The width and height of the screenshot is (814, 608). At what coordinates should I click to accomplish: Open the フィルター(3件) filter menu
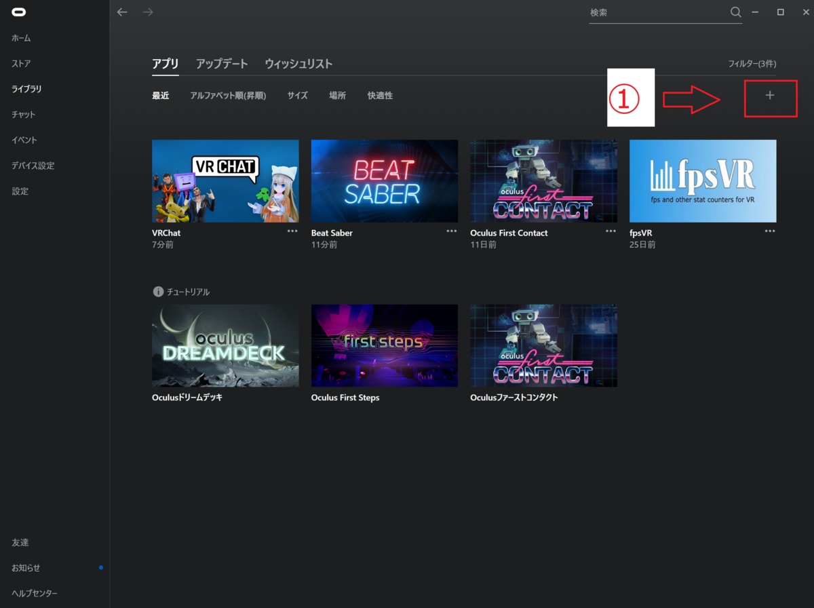click(x=752, y=64)
